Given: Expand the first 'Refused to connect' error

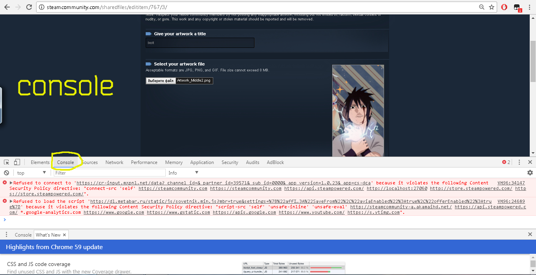Looking at the screenshot, I should (11, 183).
